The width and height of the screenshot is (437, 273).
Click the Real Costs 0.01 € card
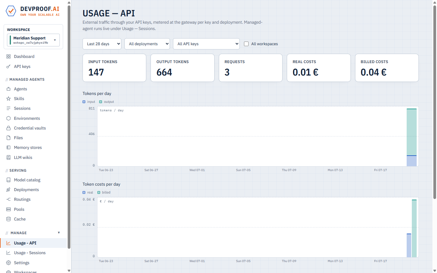click(x=319, y=68)
